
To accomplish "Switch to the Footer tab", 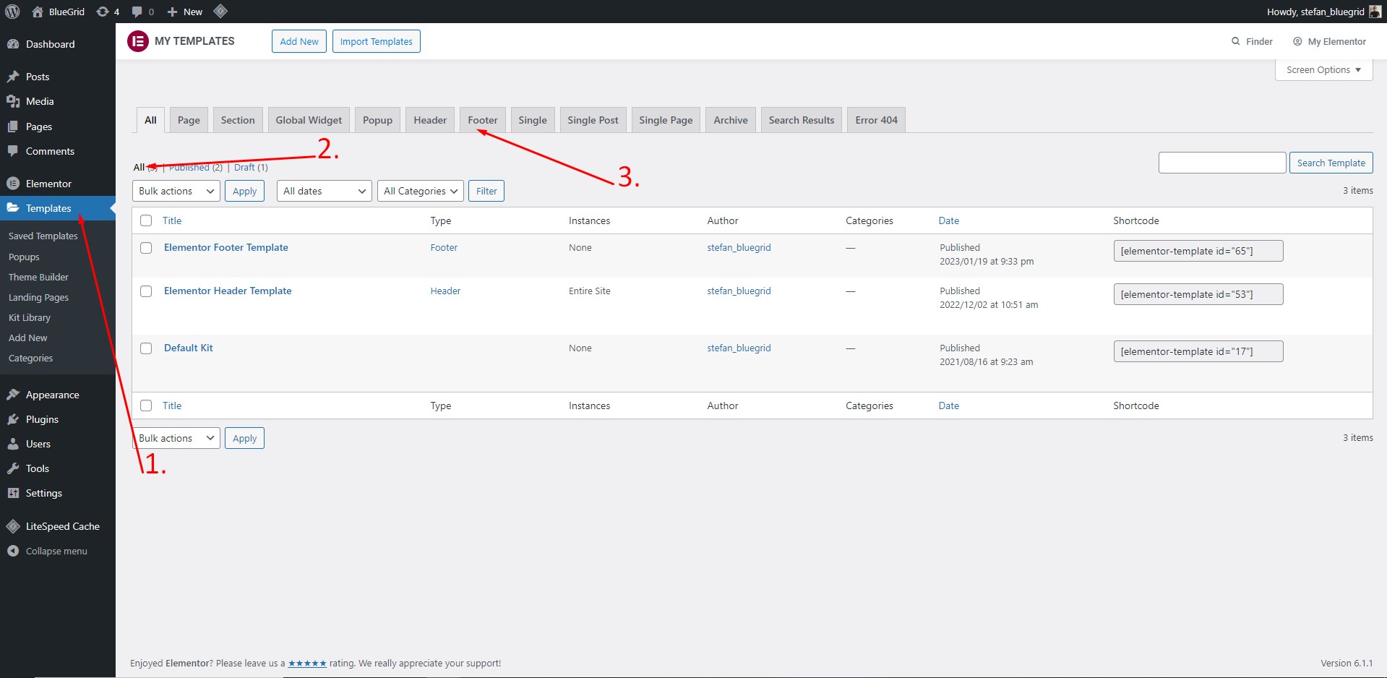I will (x=483, y=120).
